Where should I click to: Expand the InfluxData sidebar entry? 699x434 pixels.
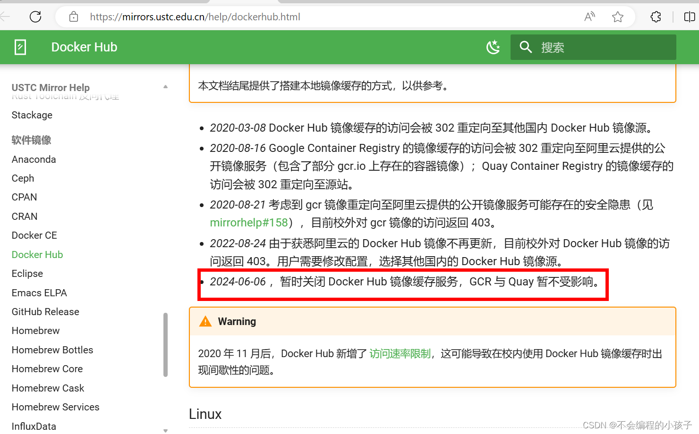coord(165,430)
